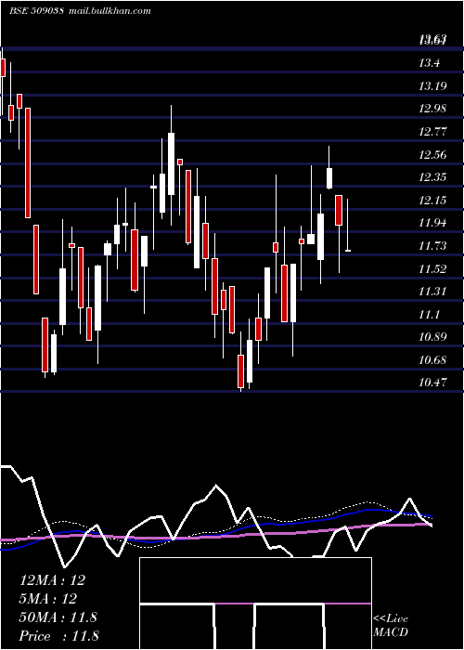
Task: Click the 12MA : 12 readout
Action: point(52,580)
